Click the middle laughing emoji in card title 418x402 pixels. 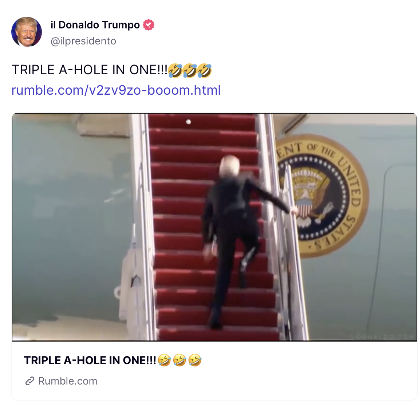tap(180, 360)
